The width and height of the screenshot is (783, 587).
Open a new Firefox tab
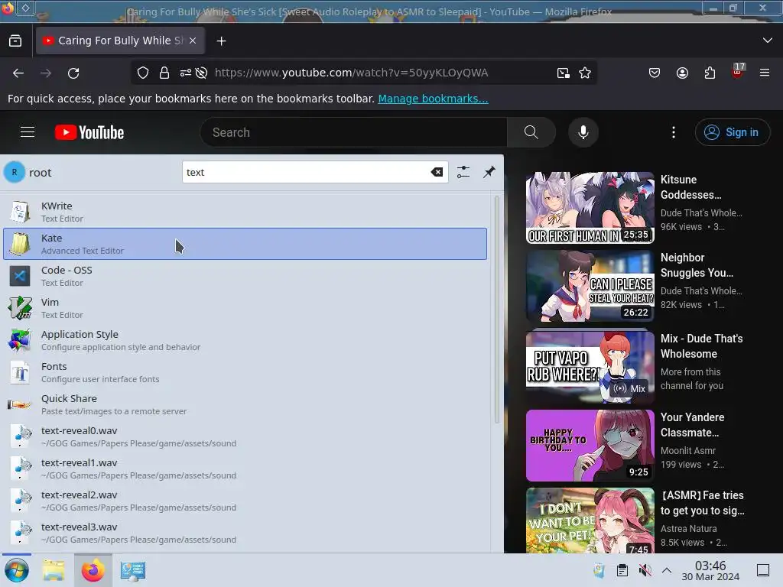tap(221, 41)
